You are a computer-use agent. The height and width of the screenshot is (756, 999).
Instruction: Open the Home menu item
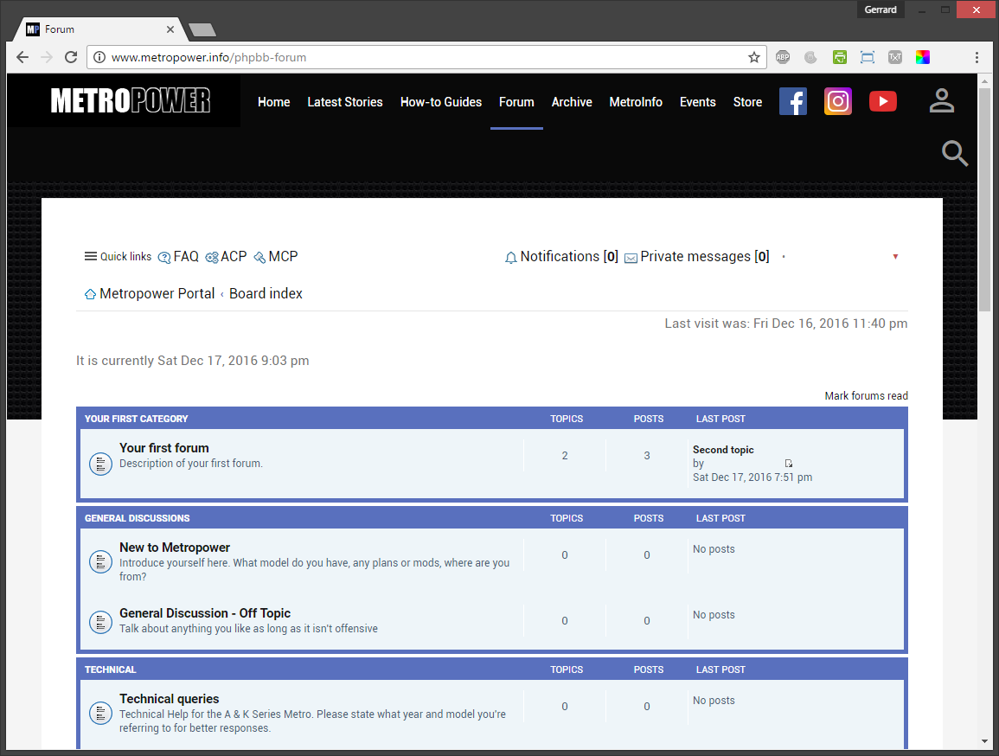click(x=274, y=102)
